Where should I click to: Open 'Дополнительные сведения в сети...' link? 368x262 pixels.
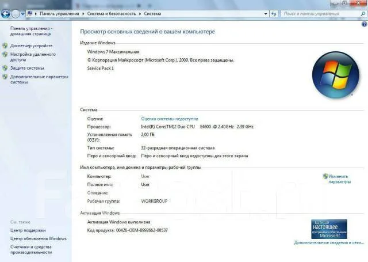[329, 242]
